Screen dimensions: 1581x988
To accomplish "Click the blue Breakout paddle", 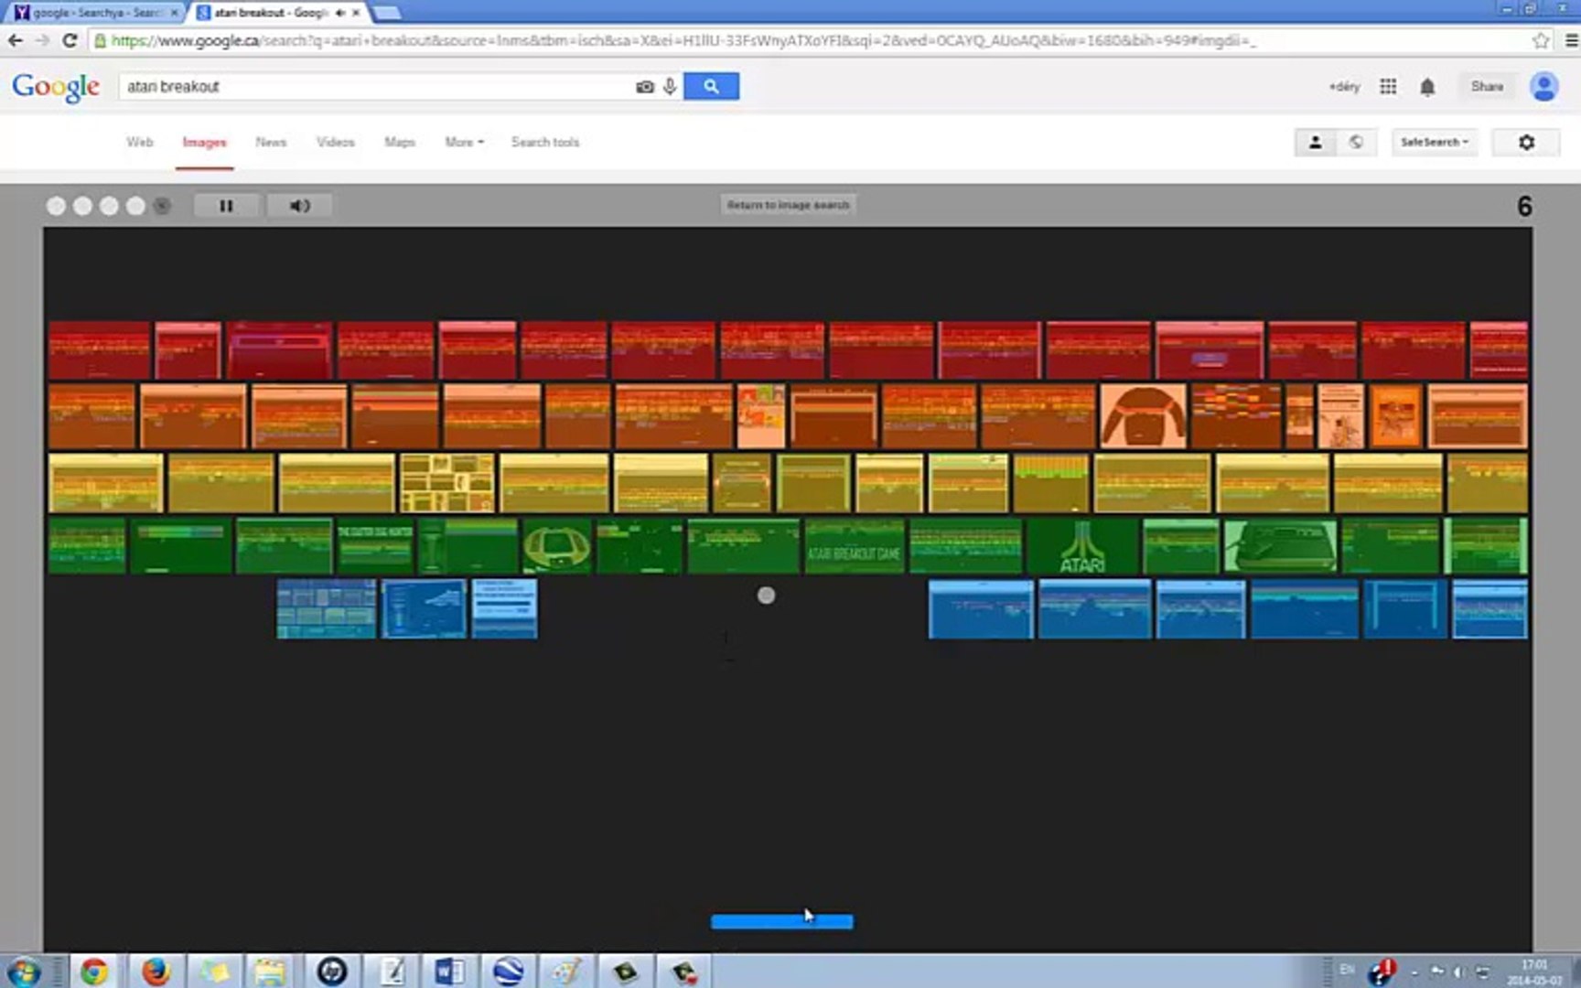I will (782, 921).
